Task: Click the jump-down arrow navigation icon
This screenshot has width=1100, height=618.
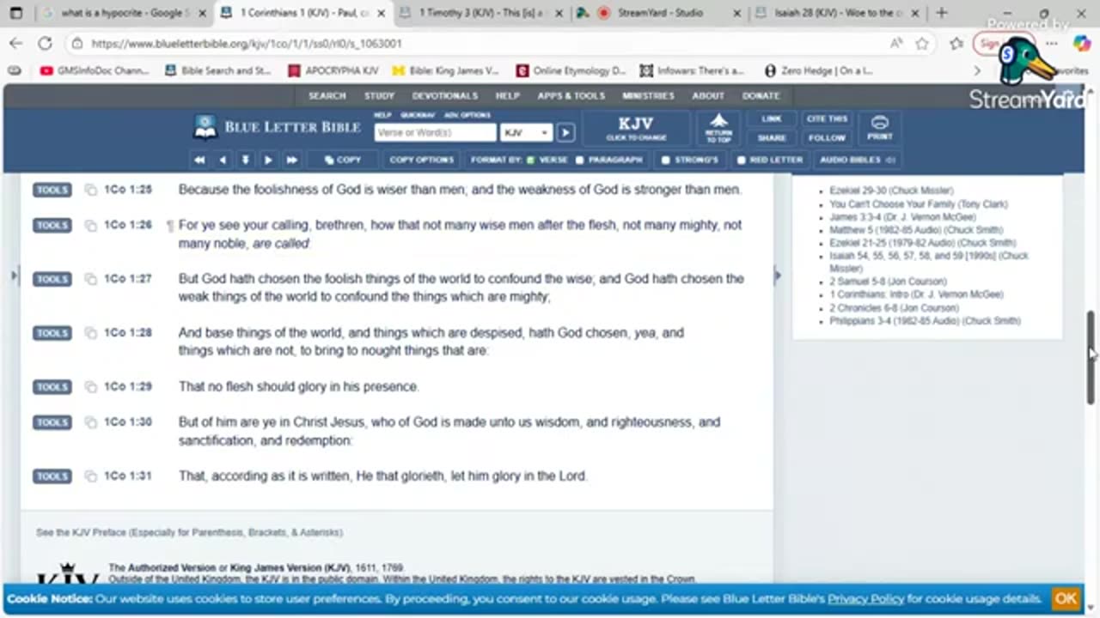Action: click(245, 160)
